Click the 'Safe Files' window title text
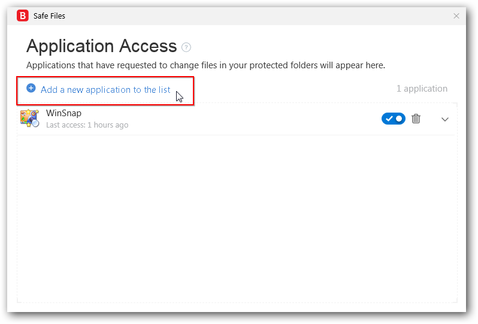This screenshot has width=478, height=324. (49, 16)
